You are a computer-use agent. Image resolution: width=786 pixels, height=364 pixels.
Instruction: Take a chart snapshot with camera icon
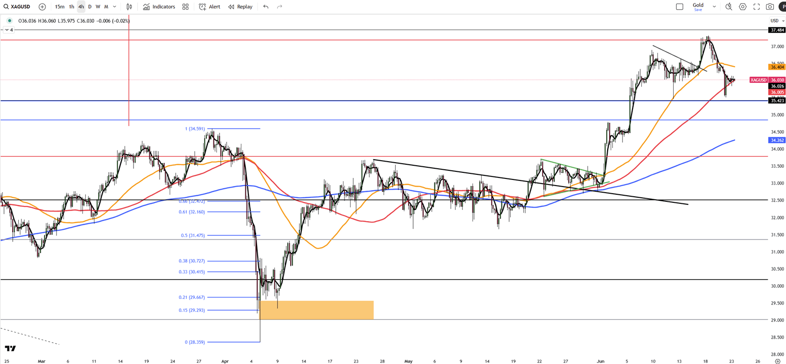pyautogui.click(x=770, y=7)
